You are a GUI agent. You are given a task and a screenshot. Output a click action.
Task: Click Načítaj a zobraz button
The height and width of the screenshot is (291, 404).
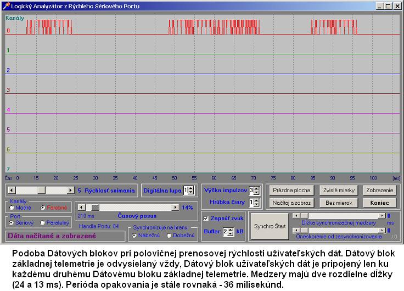click(291, 203)
